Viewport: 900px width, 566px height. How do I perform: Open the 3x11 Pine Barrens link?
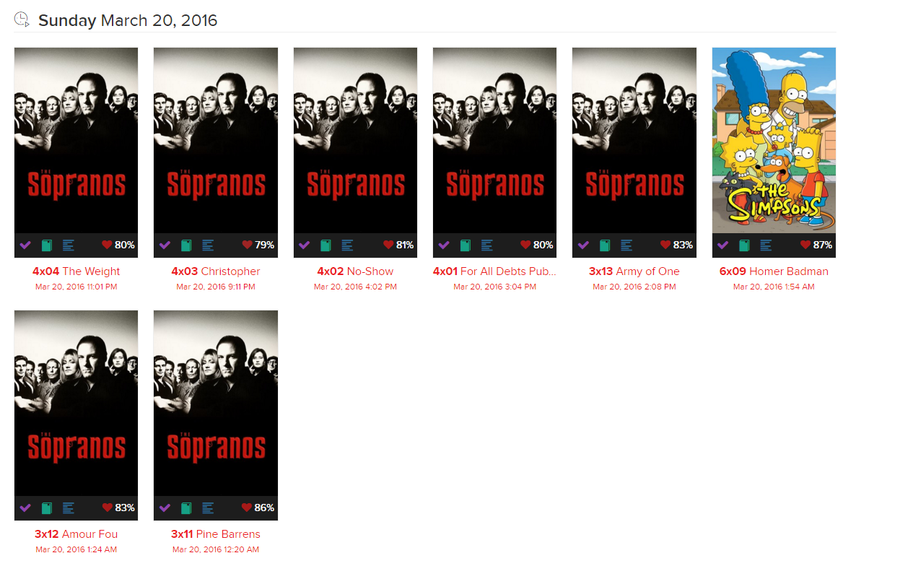[216, 534]
